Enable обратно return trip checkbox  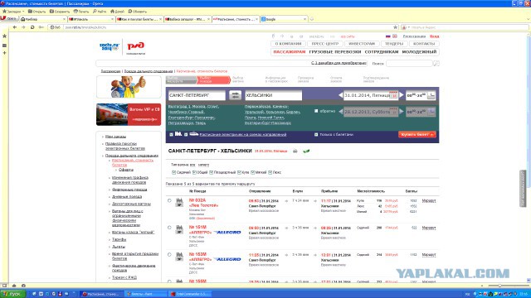pyautogui.click(x=316, y=111)
